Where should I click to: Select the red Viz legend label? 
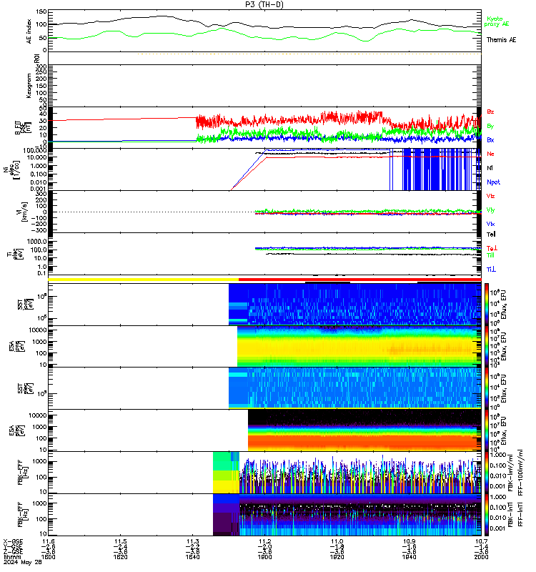(490, 196)
